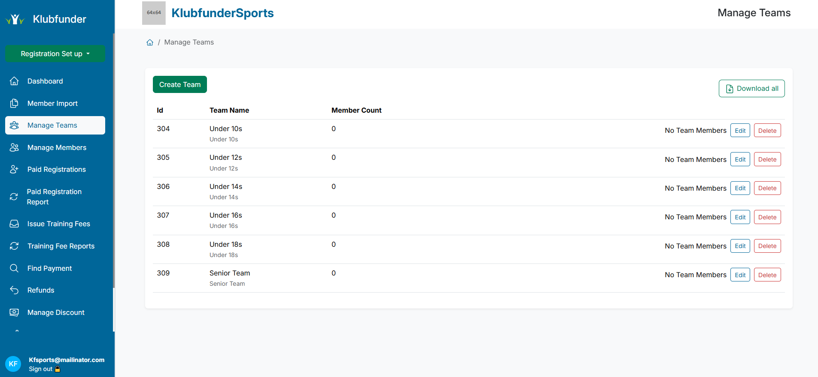Delete the Senior Team row
The image size is (818, 377).
point(767,275)
